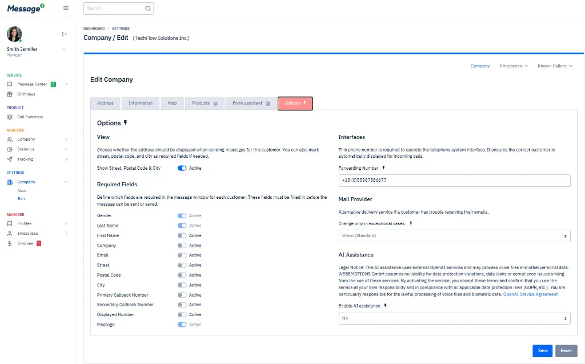
Task: Click the lightning icon beside Options heading
Action: coord(125,122)
